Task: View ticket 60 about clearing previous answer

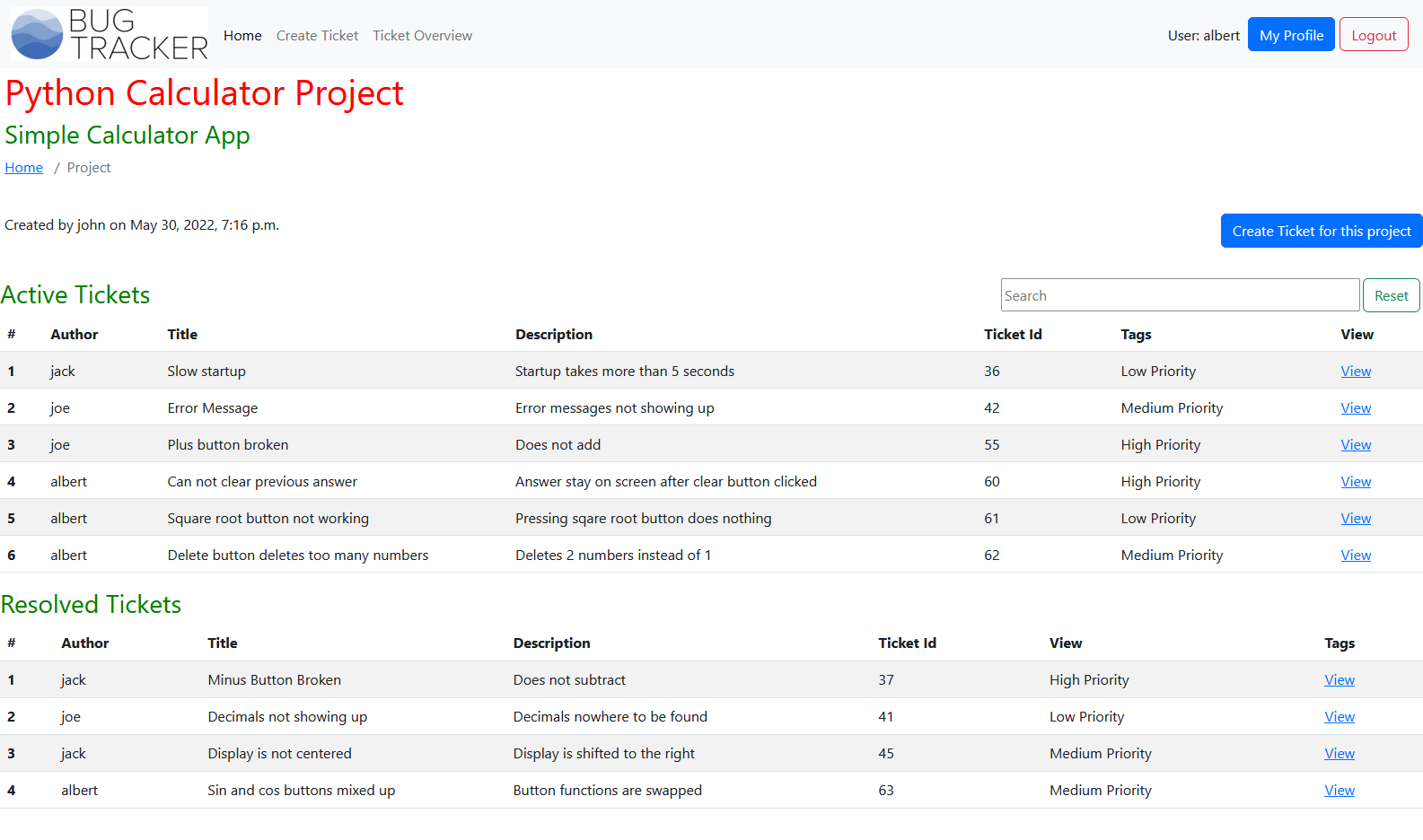Action: click(1356, 482)
